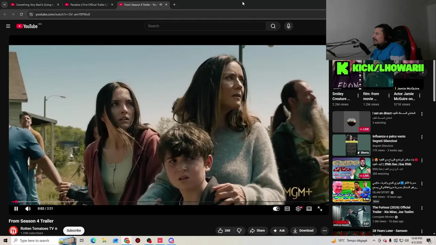Open a new browser tab
Screen dimensions: 436x245
point(174,5)
